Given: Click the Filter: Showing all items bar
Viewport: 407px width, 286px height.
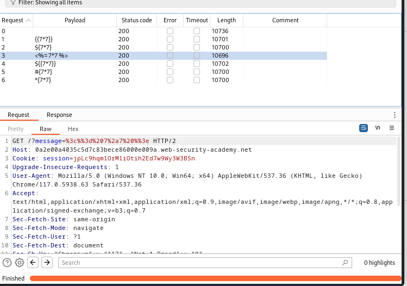Looking at the screenshot, I should pyautogui.click(x=201, y=3).
